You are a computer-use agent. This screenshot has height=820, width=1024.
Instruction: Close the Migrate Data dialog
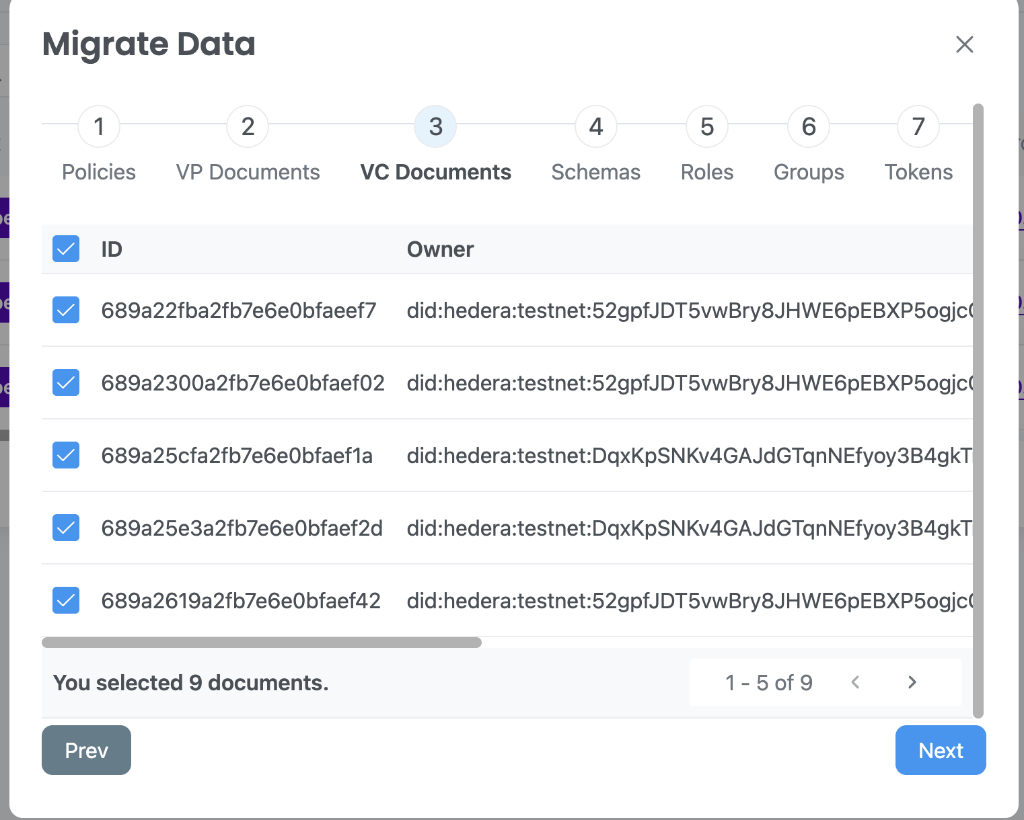pyautogui.click(x=964, y=44)
